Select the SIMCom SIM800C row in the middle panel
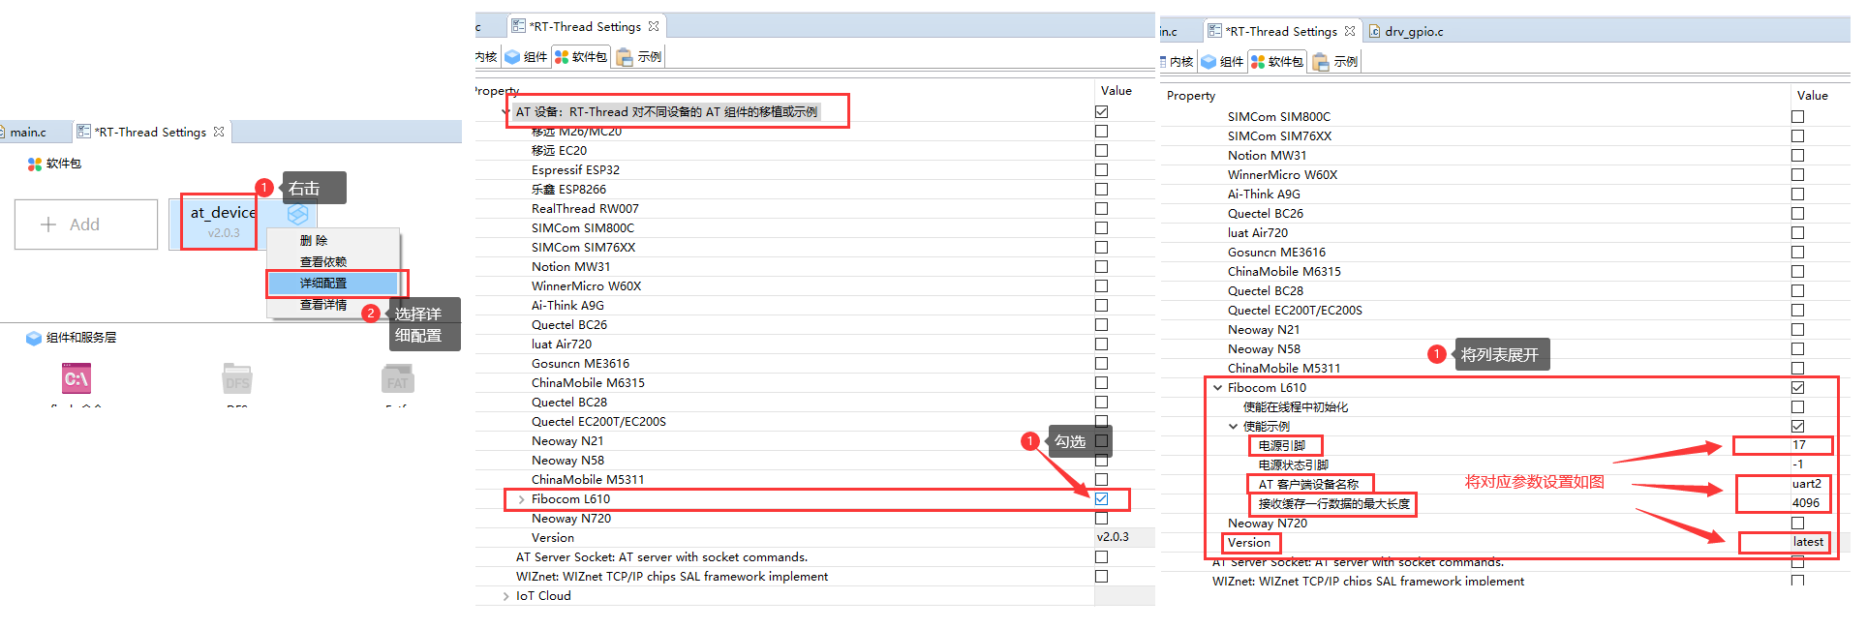This screenshot has width=1867, height=629. tap(583, 228)
